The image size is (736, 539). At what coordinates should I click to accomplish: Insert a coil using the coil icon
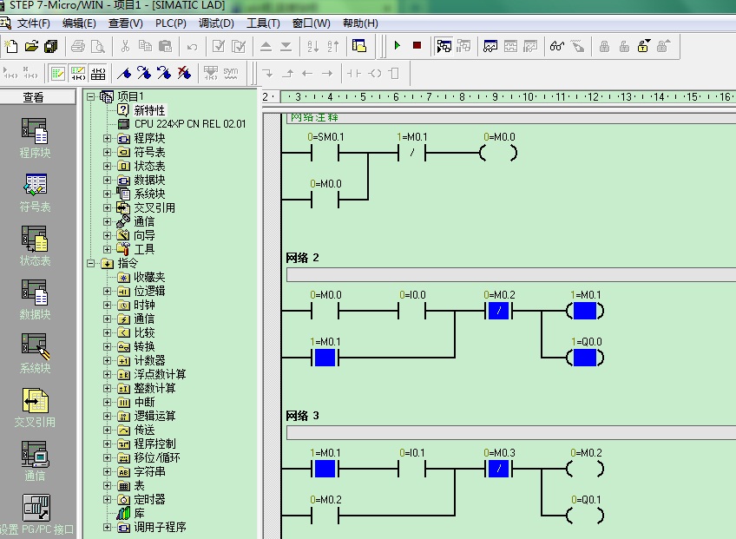tap(375, 73)
